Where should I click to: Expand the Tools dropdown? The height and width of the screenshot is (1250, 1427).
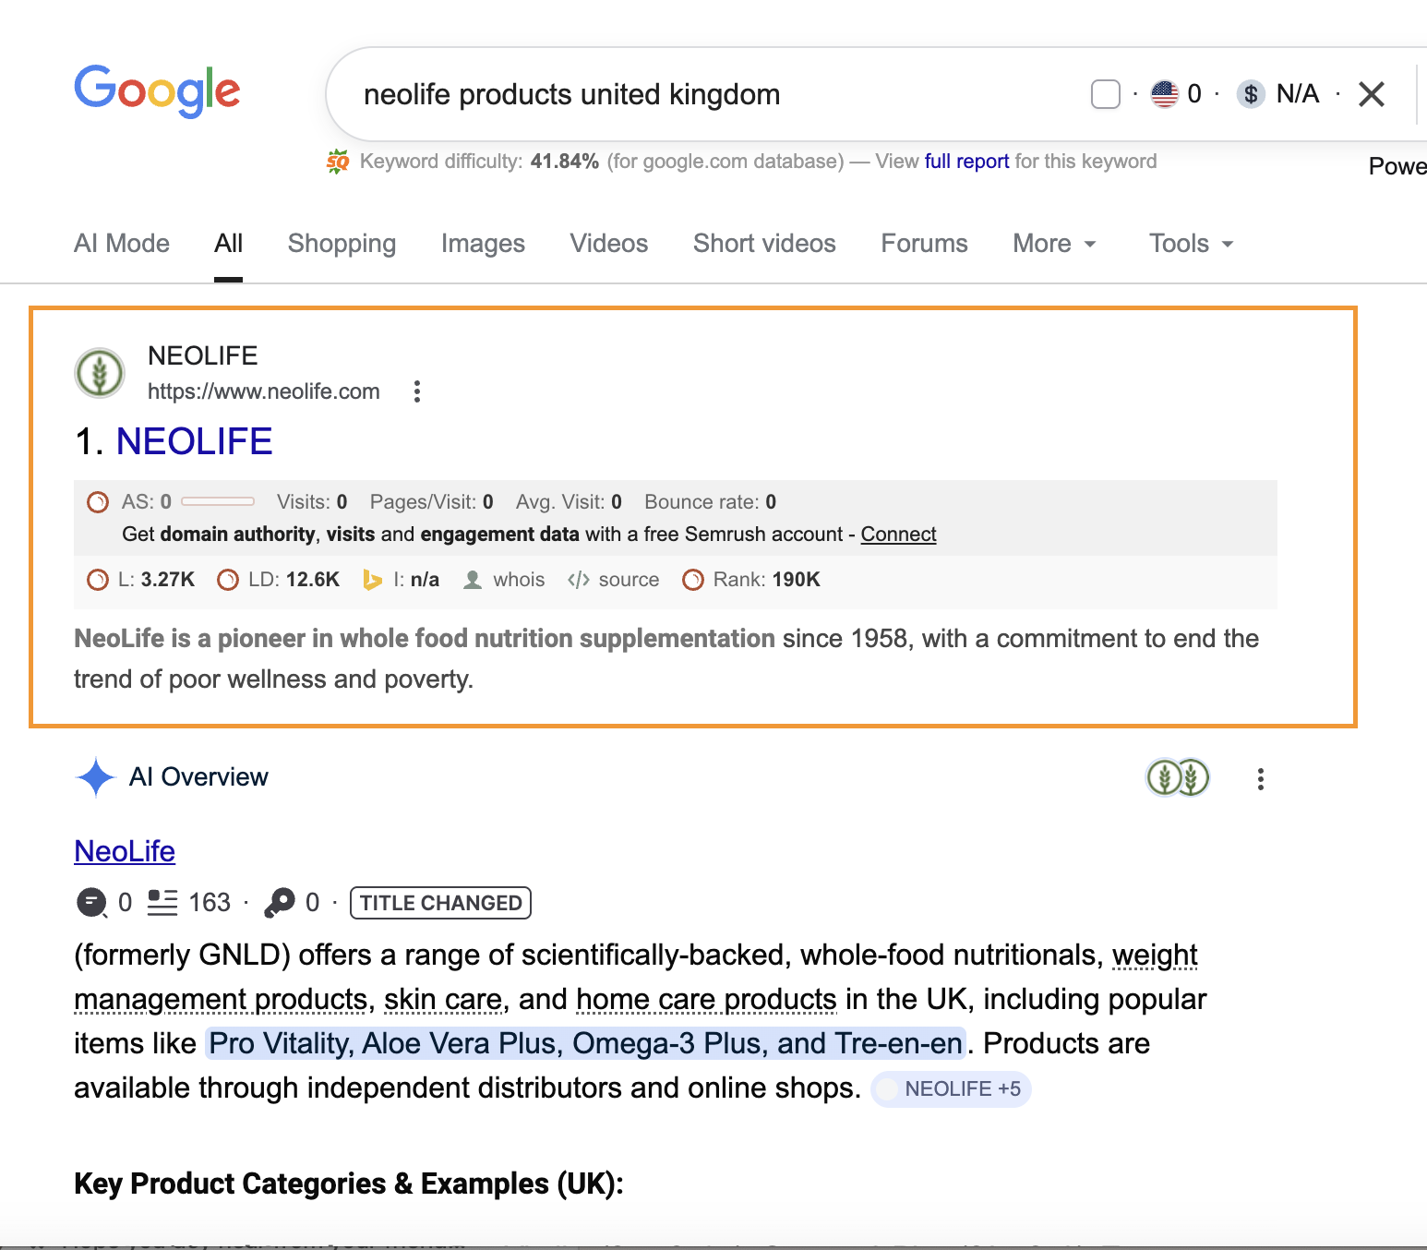(x=1191, y=244)
